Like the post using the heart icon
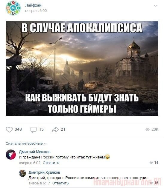 [x=9, y=130]
